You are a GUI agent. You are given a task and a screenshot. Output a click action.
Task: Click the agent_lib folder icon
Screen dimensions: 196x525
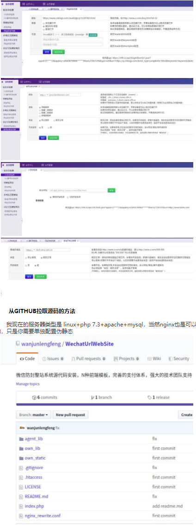coord(21,439)
